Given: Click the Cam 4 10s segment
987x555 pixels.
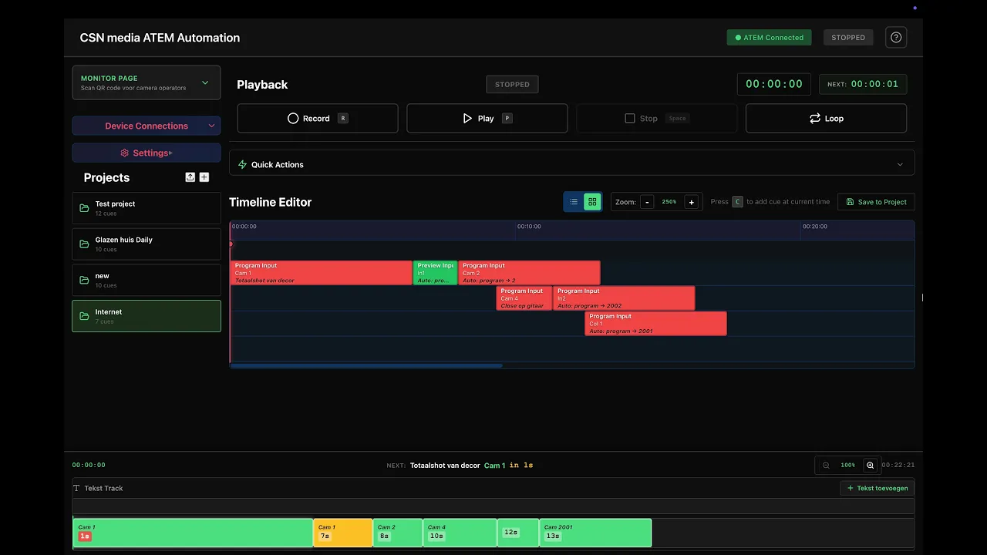Looking at the screenshot, I should 460,533.
